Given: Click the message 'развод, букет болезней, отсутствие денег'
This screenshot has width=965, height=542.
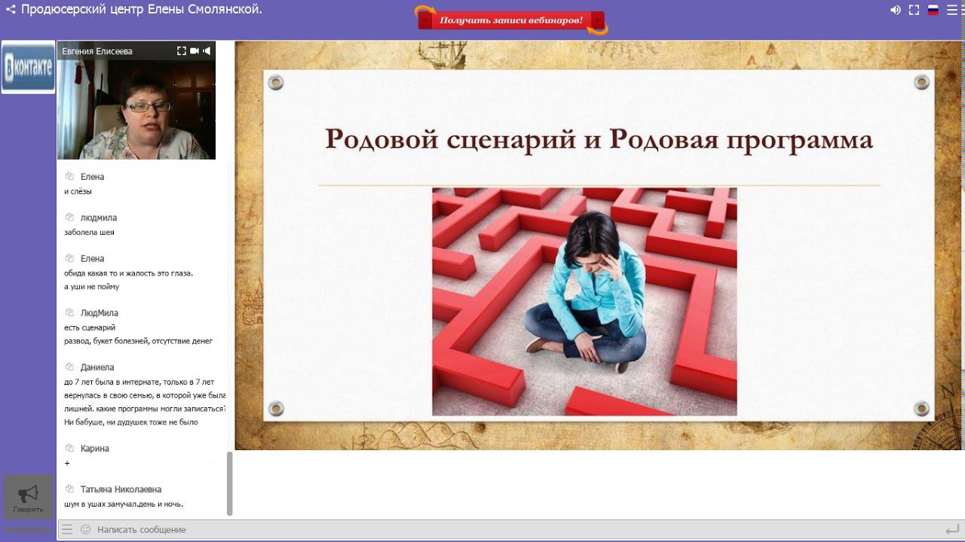Looking at the screenshot, I should (x=139, y=341).
